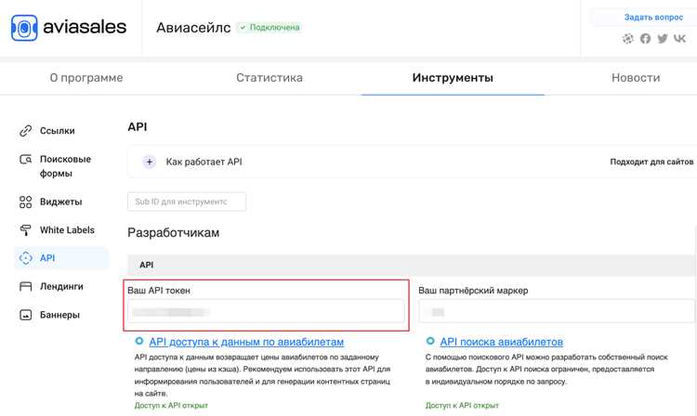Click the White Labels paint roller icon
This screenshot has width=697, height=416.
point(26,230)
